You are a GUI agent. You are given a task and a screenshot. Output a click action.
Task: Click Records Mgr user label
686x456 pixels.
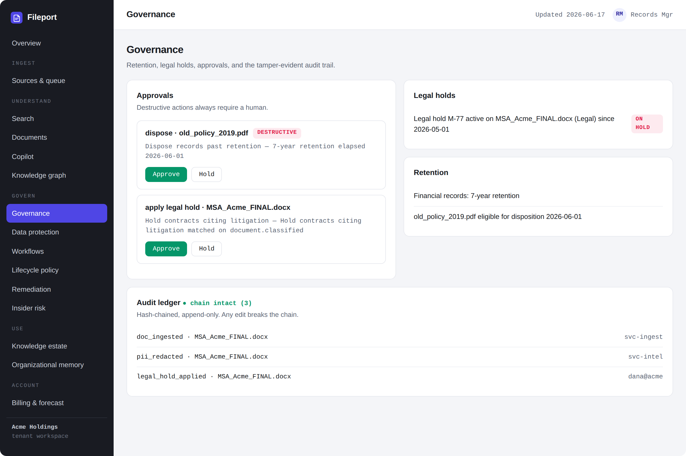coord(652,14)
